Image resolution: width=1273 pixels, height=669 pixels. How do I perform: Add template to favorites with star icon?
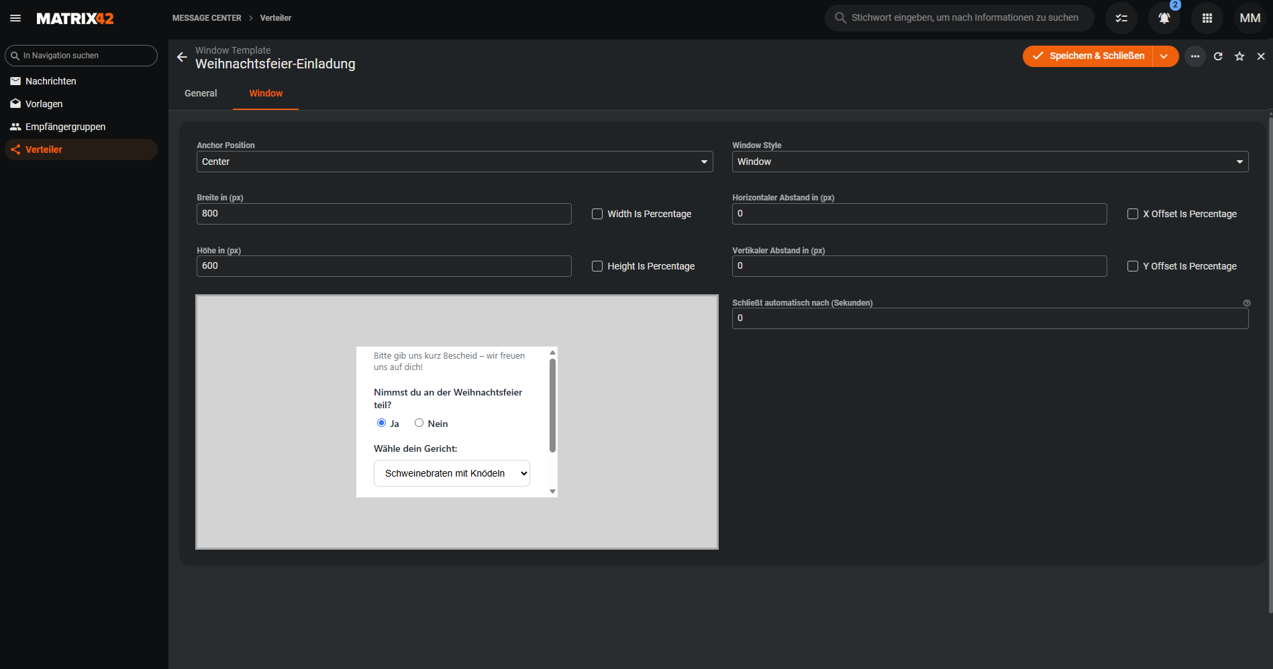click(1239, 56)
